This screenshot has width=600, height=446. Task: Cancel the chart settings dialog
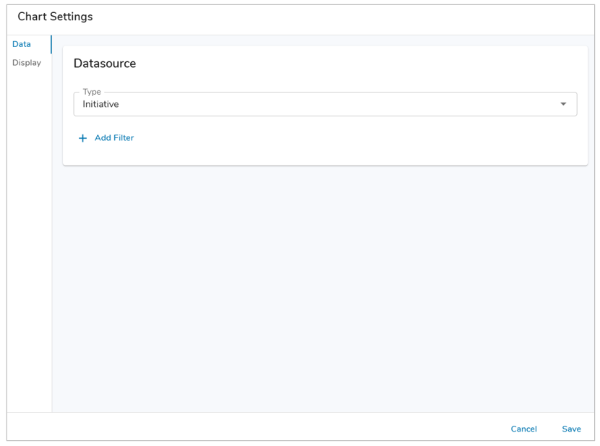click(523, 429)
